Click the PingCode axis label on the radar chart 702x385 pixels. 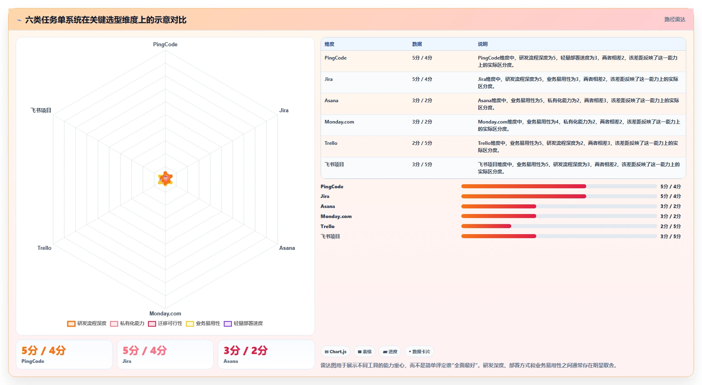click(165, 45)
